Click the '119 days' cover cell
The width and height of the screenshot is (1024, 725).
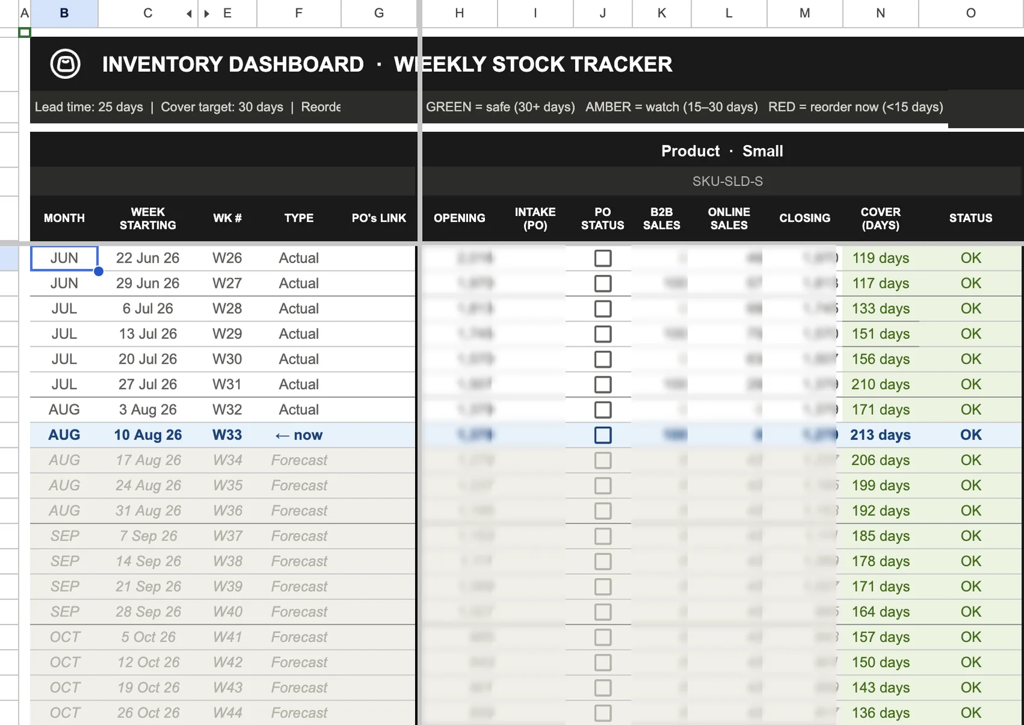(x=881, y=258)
